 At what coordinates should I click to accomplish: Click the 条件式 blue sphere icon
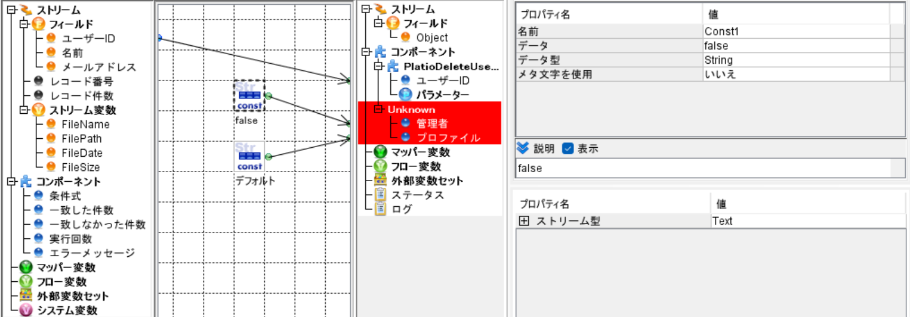tap(39, 196)
